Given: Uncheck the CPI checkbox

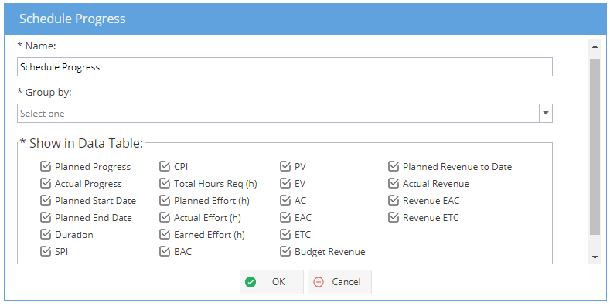Looking at the screenshot, I should [x=165, y=166].
